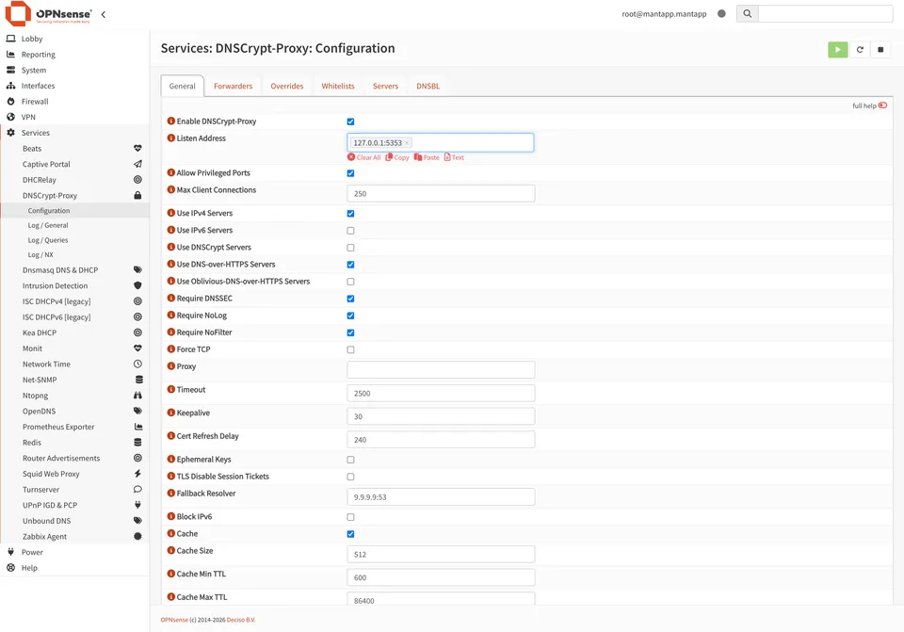Image resolution: width=904 pixels, height=632 pixels.
Task: Click the info icon beside Require DNSSEC
Action: 170,299
